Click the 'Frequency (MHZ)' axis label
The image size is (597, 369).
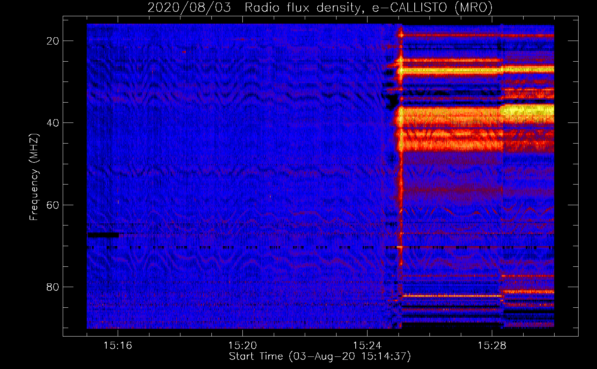point(34,177)
